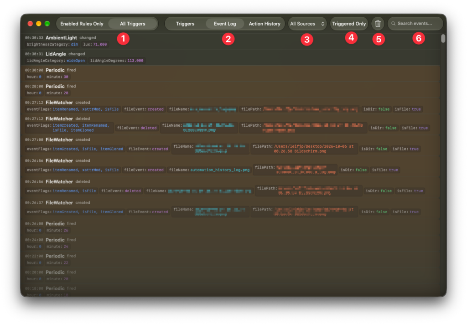This screenshot has height=324, width=467.
Task: Focus the Search events field
Action: 415,24
